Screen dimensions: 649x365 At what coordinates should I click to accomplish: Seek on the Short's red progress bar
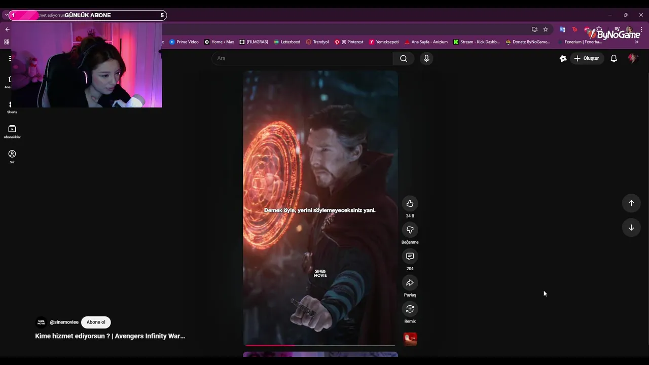point(320,345)
